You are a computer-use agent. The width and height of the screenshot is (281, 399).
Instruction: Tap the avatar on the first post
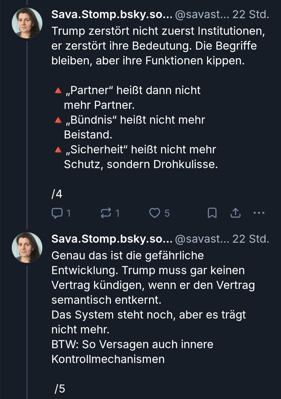(27, 23)
